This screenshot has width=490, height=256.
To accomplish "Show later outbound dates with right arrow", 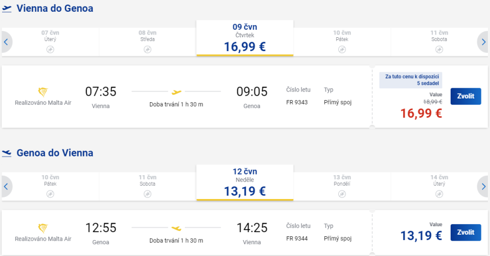I will coord(484,42).
